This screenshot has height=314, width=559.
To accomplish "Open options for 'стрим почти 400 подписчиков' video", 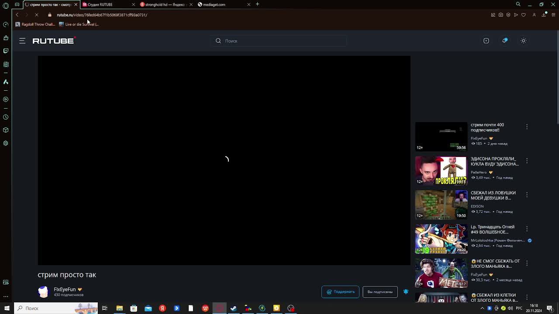I will pos(527,126).
